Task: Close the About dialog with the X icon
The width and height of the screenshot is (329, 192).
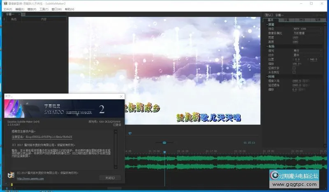Action: 121,96
